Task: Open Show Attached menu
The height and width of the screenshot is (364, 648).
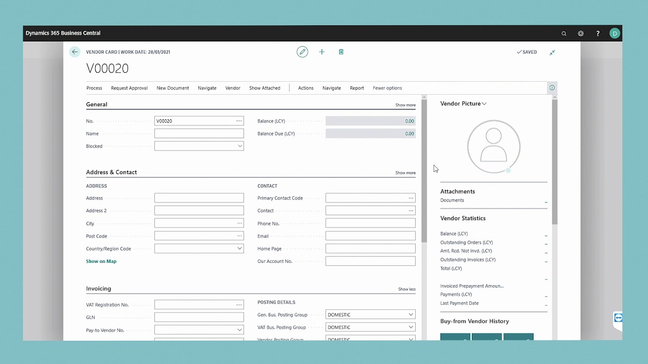Action: 265,88
